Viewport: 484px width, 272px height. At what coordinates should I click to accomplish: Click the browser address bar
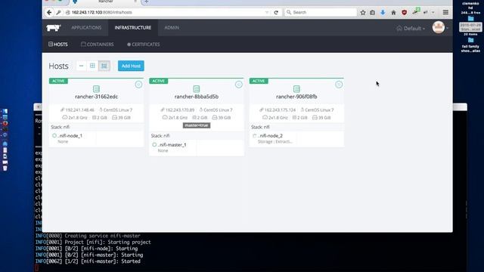tap(166, 12)
